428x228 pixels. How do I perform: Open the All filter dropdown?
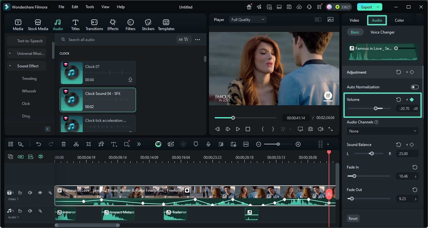pyautogui.click(x=183, y=39)
